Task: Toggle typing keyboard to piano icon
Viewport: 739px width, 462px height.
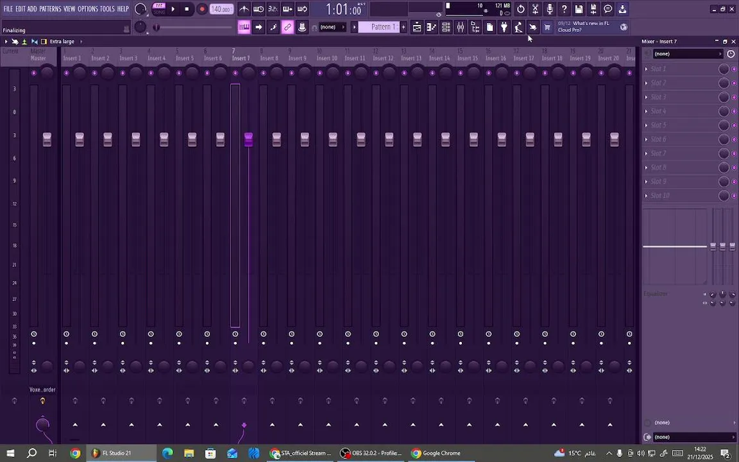Action: click(x=244, y=28)
